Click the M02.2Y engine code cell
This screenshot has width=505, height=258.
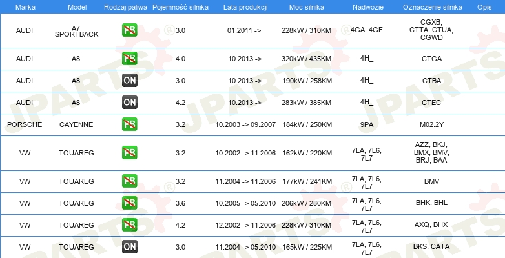[x=431, y=124]
